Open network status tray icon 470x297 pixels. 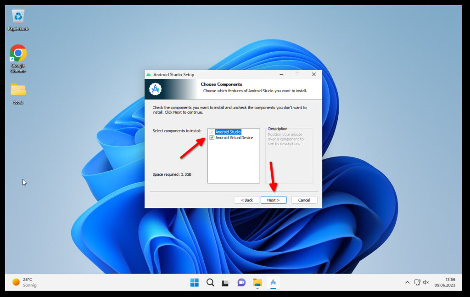pyautogui.click(x=417, y=282)
